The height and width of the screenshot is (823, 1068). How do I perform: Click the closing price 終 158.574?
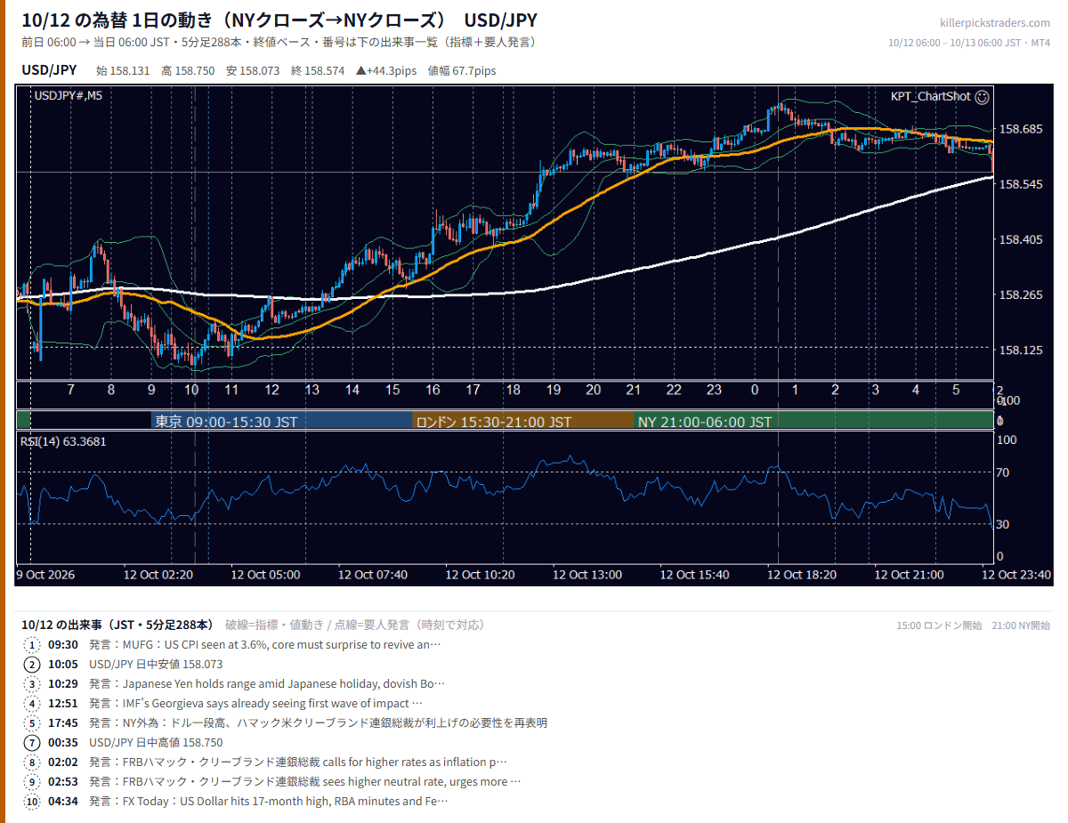click(318, 70)
